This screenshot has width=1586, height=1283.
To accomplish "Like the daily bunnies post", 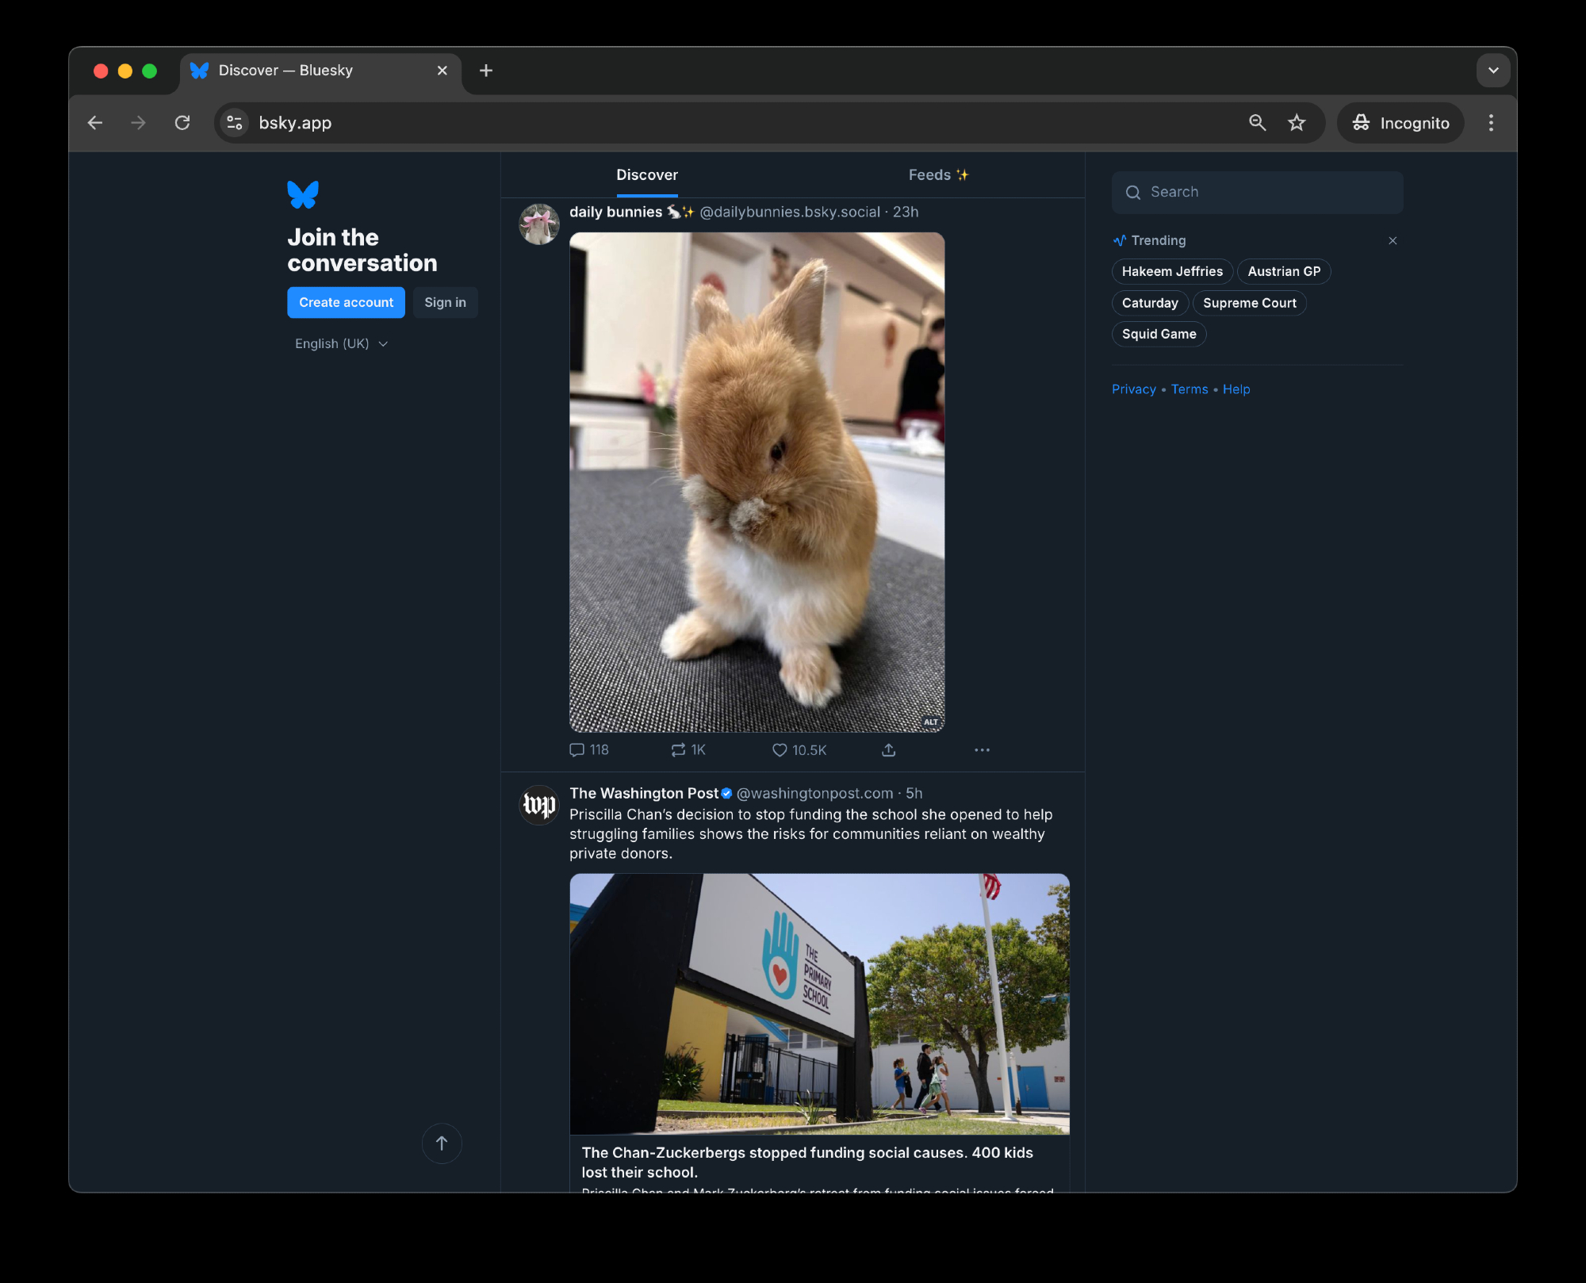I will (780, 750).
